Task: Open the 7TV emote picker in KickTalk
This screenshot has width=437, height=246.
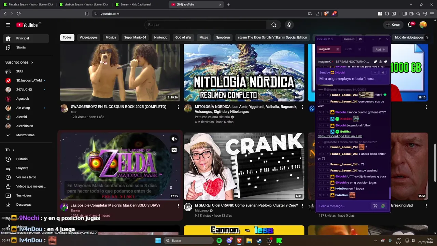Action: [375, 206]
